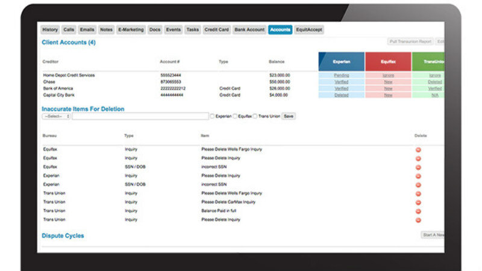The image size is (482, 271).
Task: Open Pending Experian status for Home Depot
Action: [x=341, y=75]
